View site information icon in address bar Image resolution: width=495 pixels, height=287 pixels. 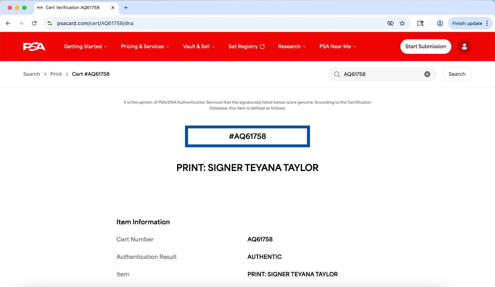click(50, 23)
